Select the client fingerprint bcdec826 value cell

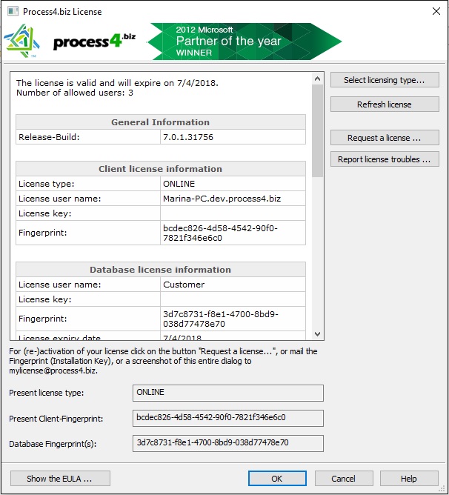233,233
